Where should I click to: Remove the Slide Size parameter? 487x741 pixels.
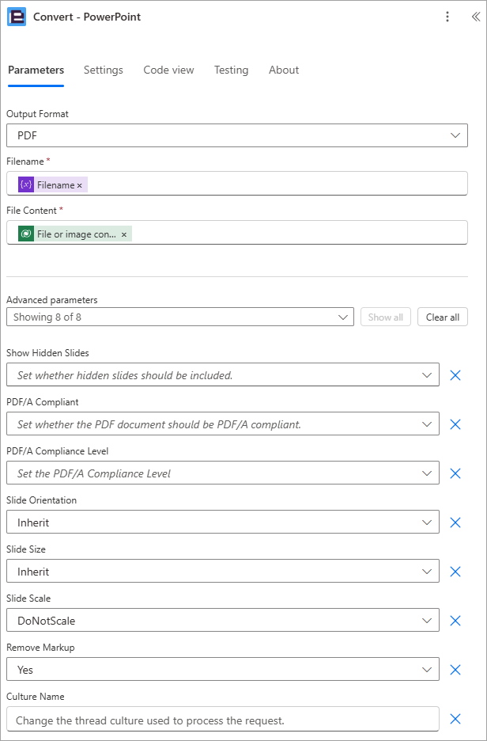pyautogui.click(x=455, y=572)
